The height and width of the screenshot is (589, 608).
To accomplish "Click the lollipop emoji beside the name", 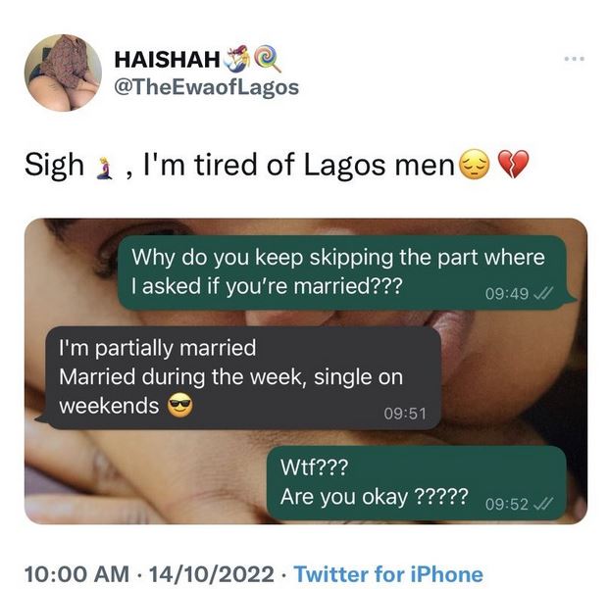I will (x=269, y=59).
